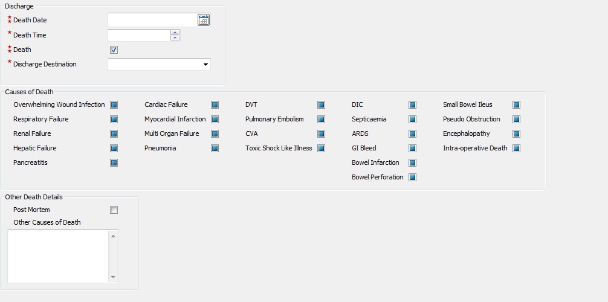608x302 pixels.
Task: Click the Death Date input field
Action: click(x=152, y=21)
